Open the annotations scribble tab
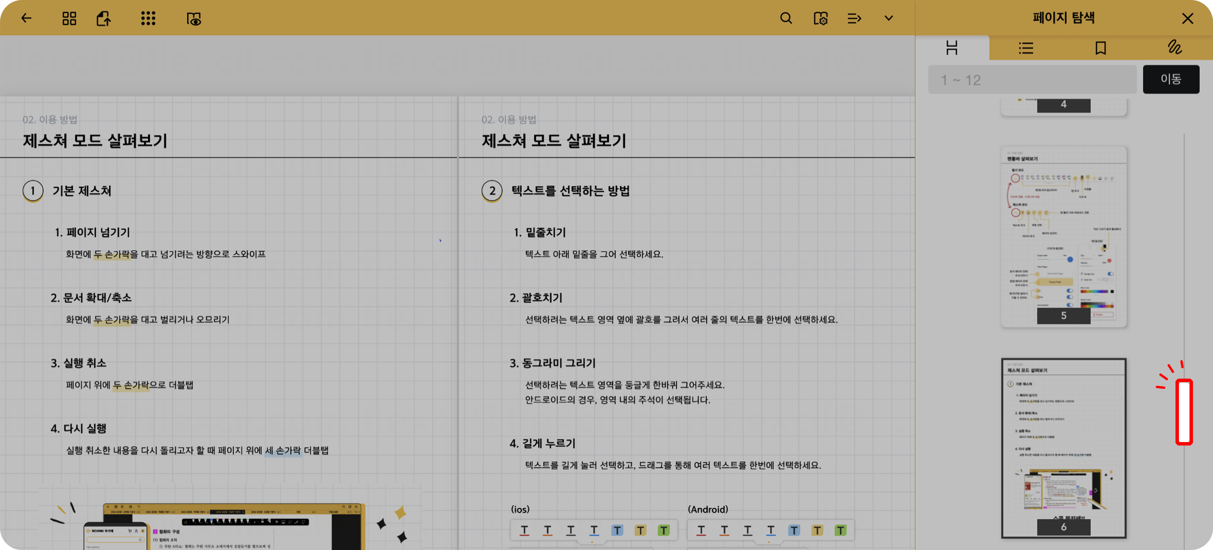1213x550 pixels. tap(1175, 48)
